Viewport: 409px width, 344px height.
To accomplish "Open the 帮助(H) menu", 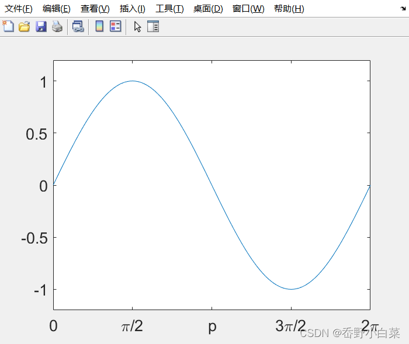I will pyautogui.click(x=289, y=9).
